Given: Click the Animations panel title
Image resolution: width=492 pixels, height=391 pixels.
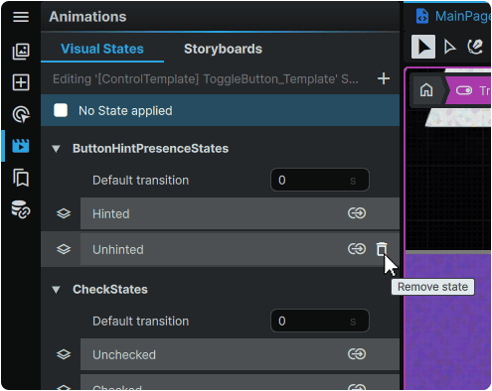Looking at the screenshot, I should pyautogui.click(x=87, y=17).
